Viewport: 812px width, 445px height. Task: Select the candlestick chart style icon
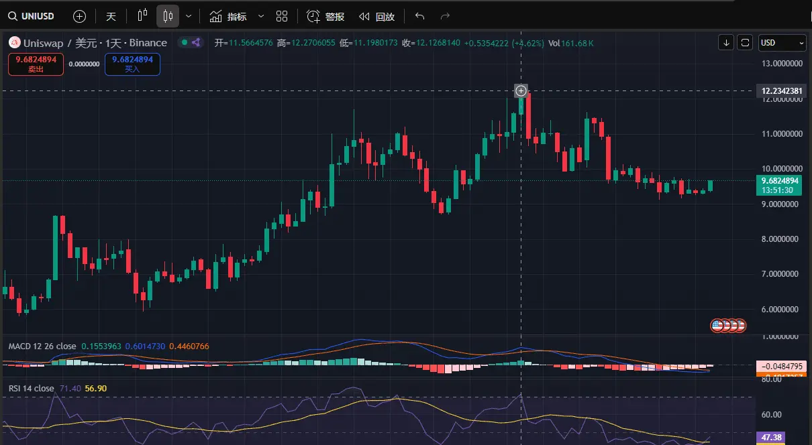168,15
